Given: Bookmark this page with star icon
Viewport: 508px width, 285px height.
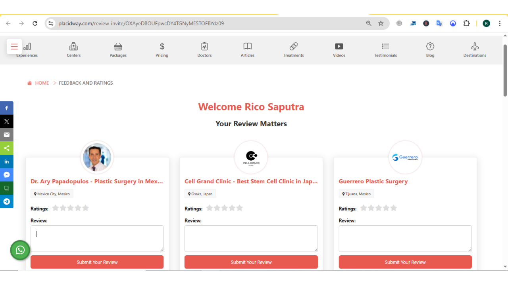Looking at the screenshot, I should [x=381, y=23].
